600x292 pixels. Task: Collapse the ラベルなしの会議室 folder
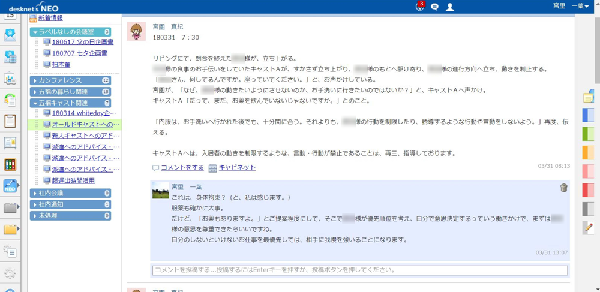(x=35, y=32)
